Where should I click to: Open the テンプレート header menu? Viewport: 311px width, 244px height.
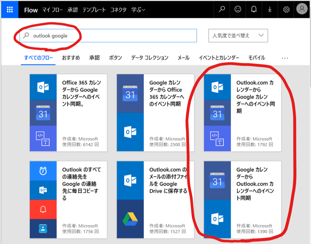point(94,10)
